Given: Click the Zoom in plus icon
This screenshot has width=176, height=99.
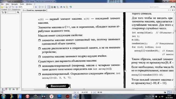Looking at the screenshot, I should 36,7.
